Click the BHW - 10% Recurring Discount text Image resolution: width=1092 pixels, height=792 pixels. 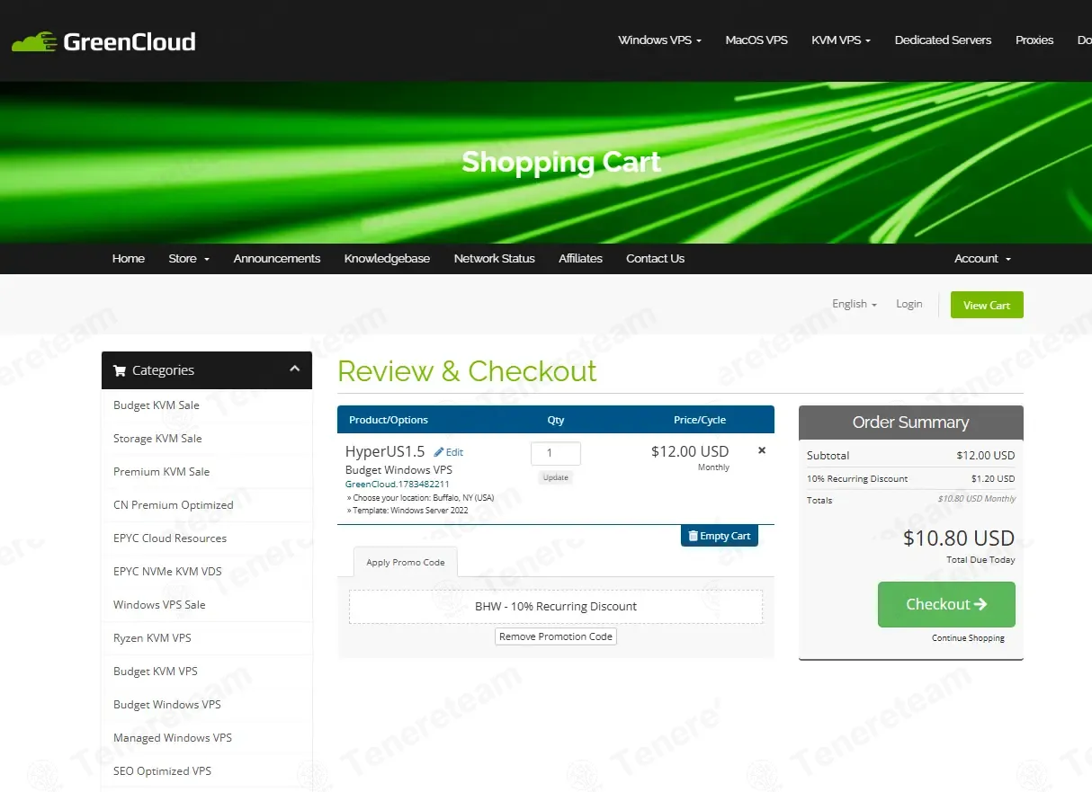(556, 607)
